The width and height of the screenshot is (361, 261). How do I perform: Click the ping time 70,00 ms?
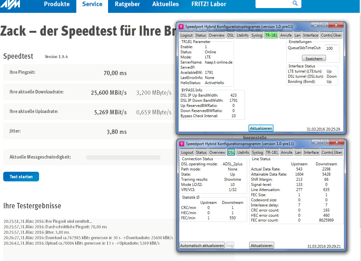(x=115, y=73)
